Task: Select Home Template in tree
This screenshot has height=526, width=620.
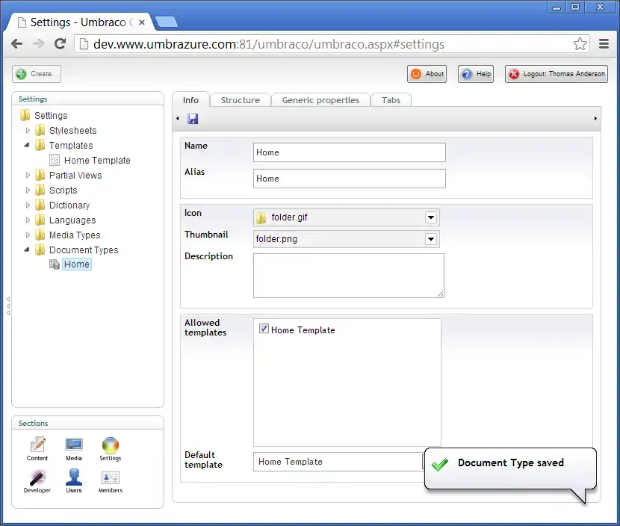Action: point(97,160)
